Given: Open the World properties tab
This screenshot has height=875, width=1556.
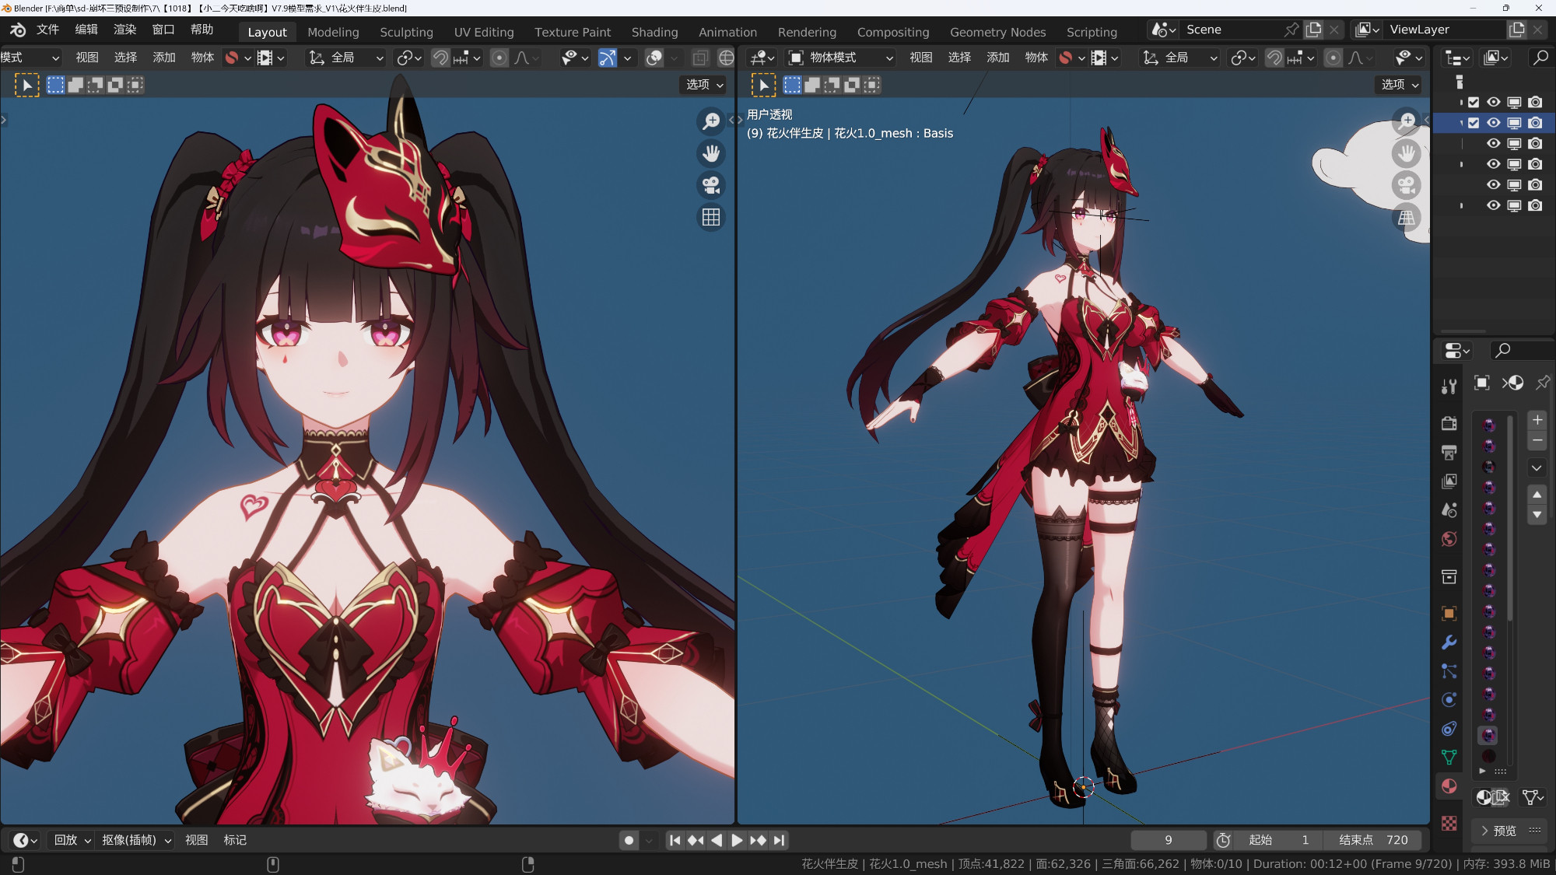Looking at the screenshot, I should (1449, 539).
